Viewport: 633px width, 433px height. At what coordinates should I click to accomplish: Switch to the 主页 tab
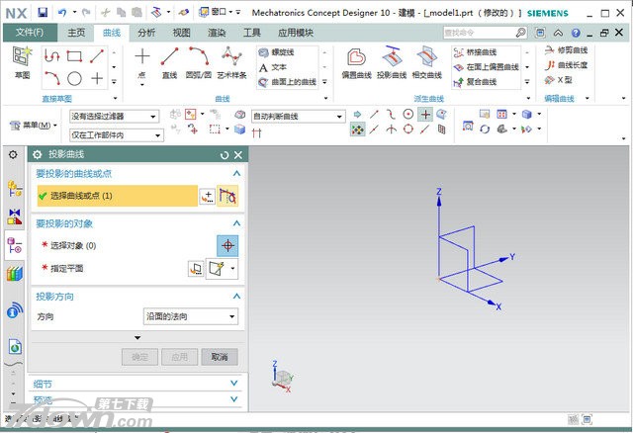tap(76, 33)
